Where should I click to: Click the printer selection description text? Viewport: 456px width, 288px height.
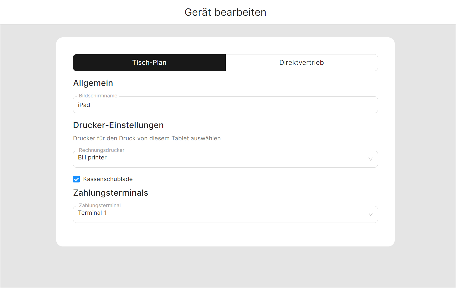[147, 138]
